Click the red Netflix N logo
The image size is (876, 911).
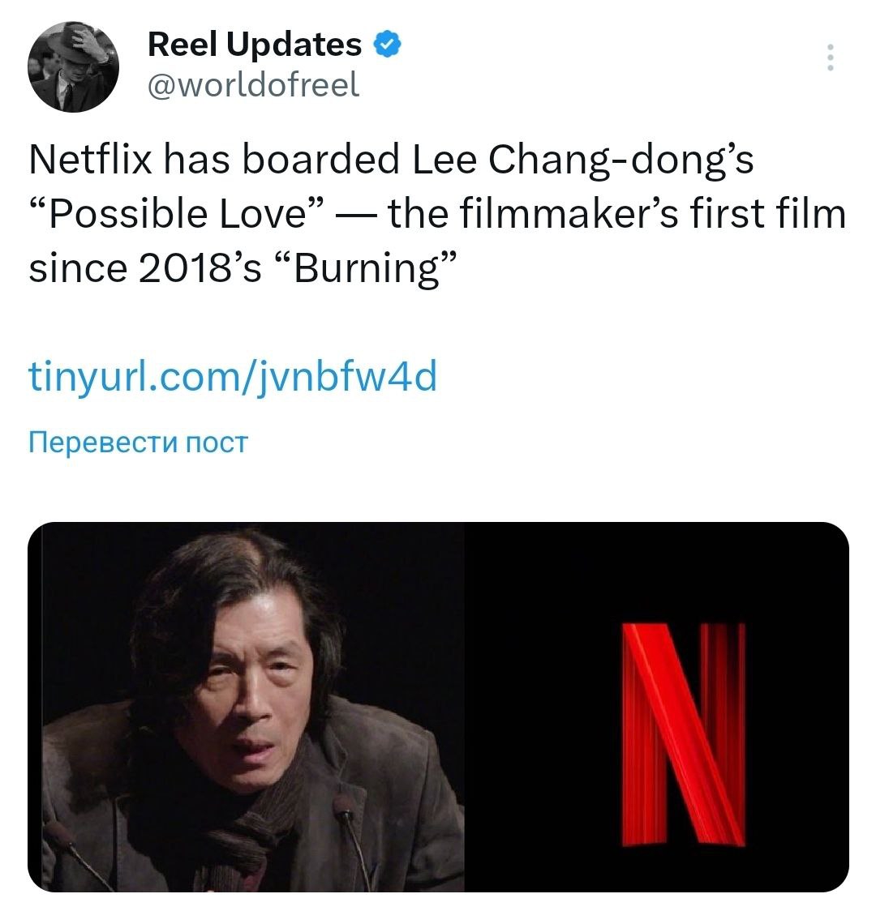point(684,734)
